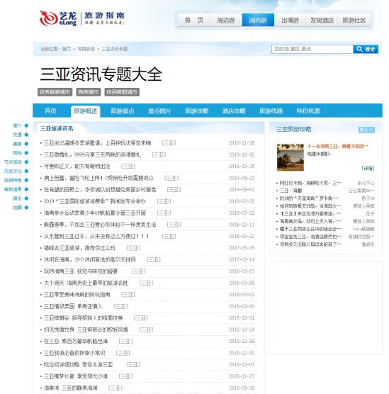This screenshot has width=389, height=394.
Task: Open article 三亚微婚礼,9999元享三天两晚
Action: [x=93, y=154]
